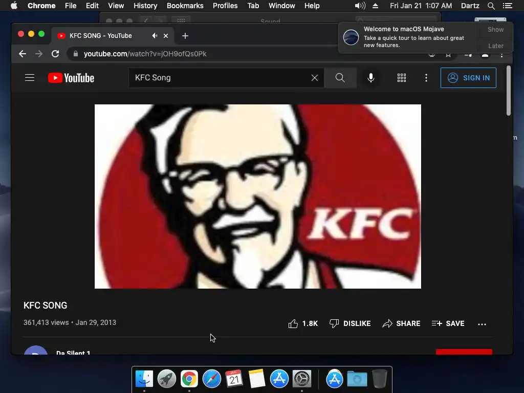Click the Dartz user name
Image resolution: width=524 pixels, height=393 pixels.
470,6
